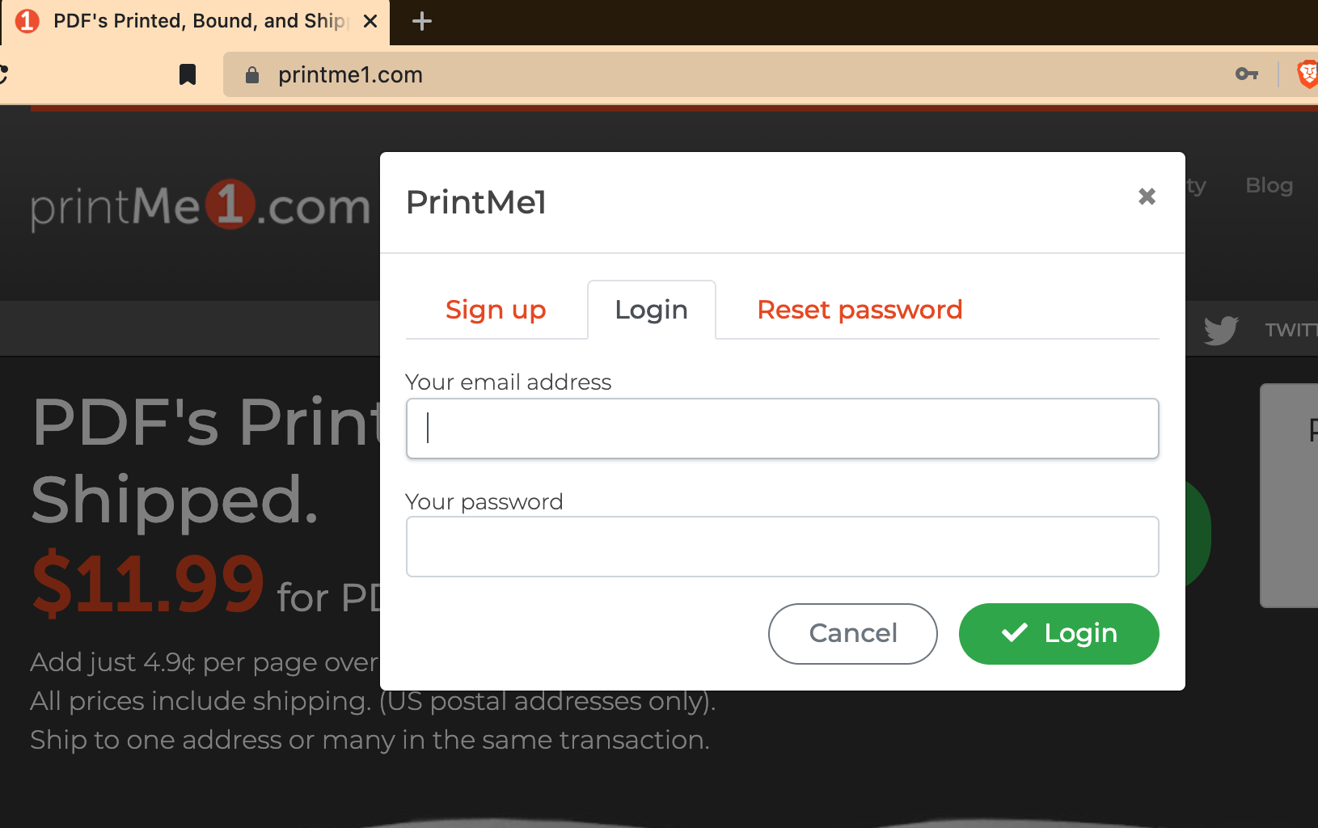This screenshot has height=828, width=1318.
Task: Close the PDF's Printed, Bound tab
Action: pyautogui.click(x=370, y=21)
